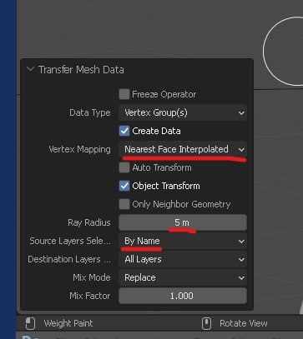Click the Ray Radius 5 m field
The height and width of the screenshot is (339, 303).
(183, 222)
